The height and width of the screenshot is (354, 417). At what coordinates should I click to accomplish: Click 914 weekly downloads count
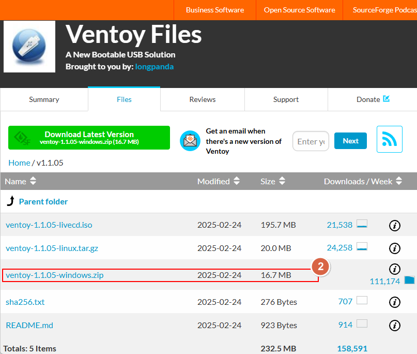[345, 325]
